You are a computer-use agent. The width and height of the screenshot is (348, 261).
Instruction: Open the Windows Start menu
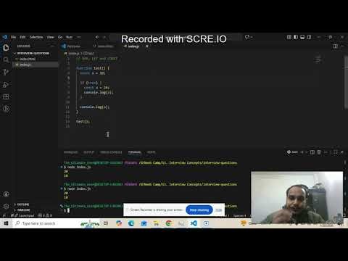click(6, 223)
